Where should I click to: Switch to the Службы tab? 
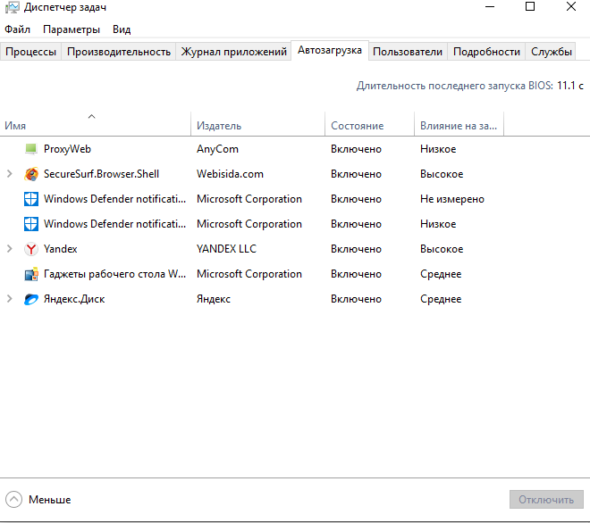(552, 52)
